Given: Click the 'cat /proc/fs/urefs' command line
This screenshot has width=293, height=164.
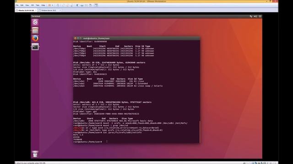Looking at the screenshot, I should click(108, 133).
